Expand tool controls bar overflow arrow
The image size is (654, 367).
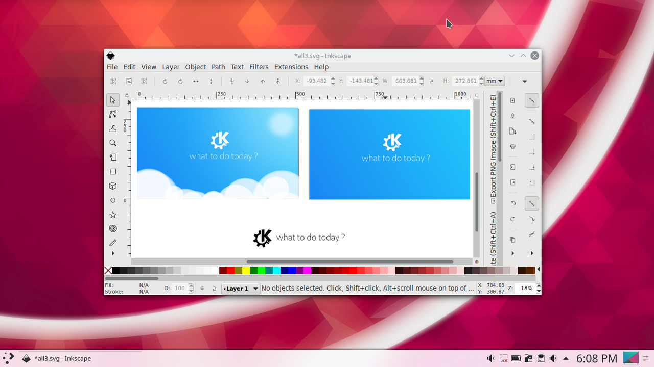(525, 81)
